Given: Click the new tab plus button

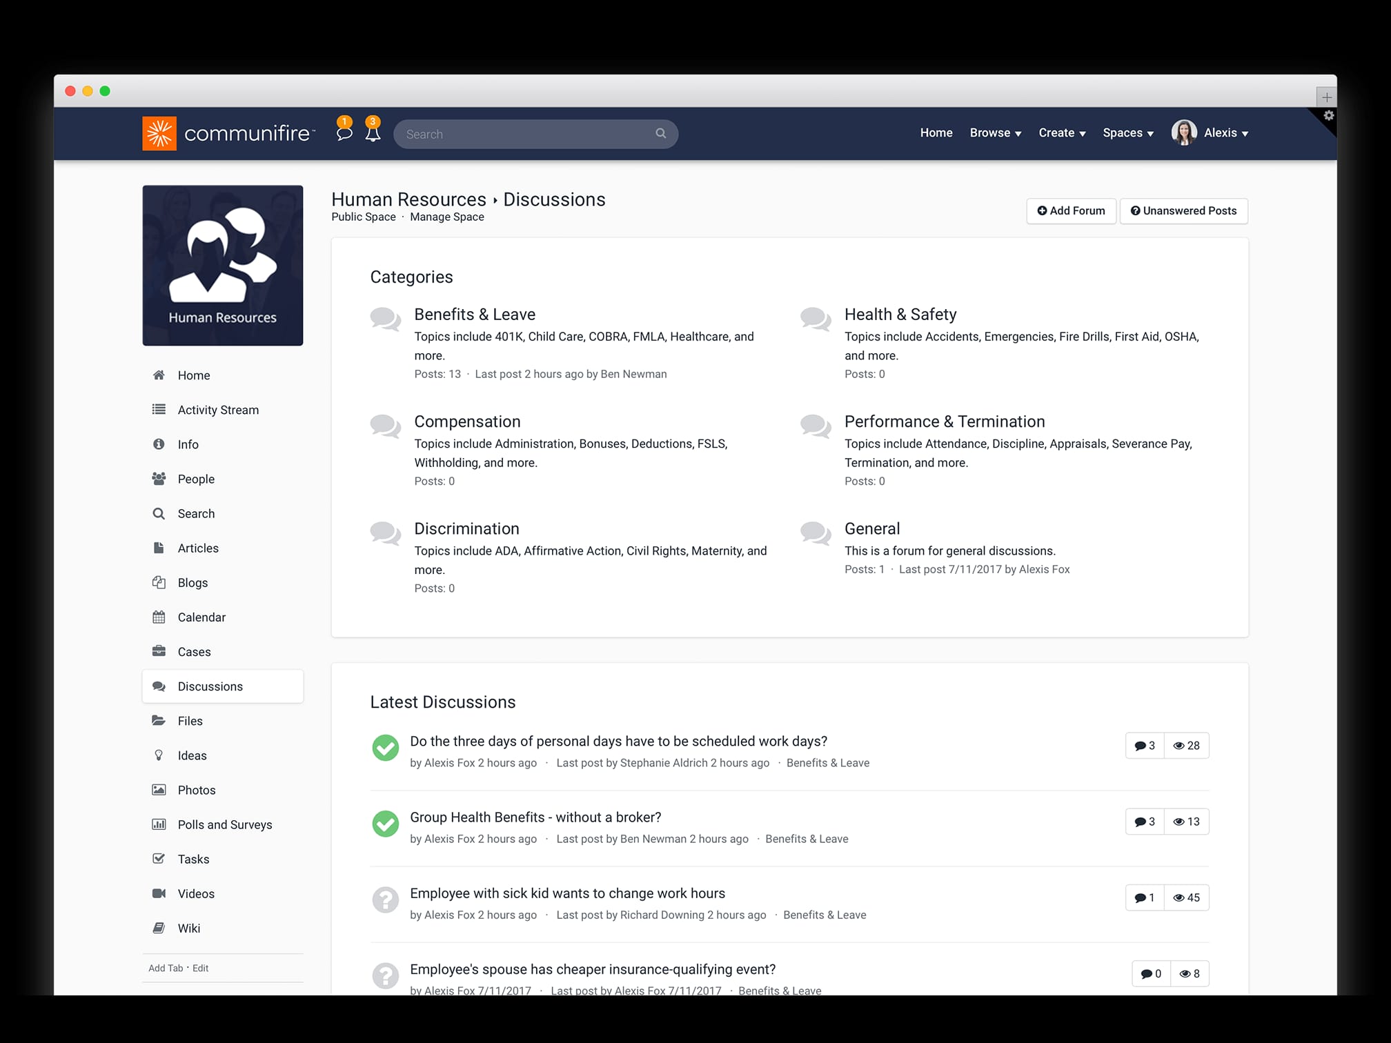Looking at the screenshot, I should [1326, 97].
